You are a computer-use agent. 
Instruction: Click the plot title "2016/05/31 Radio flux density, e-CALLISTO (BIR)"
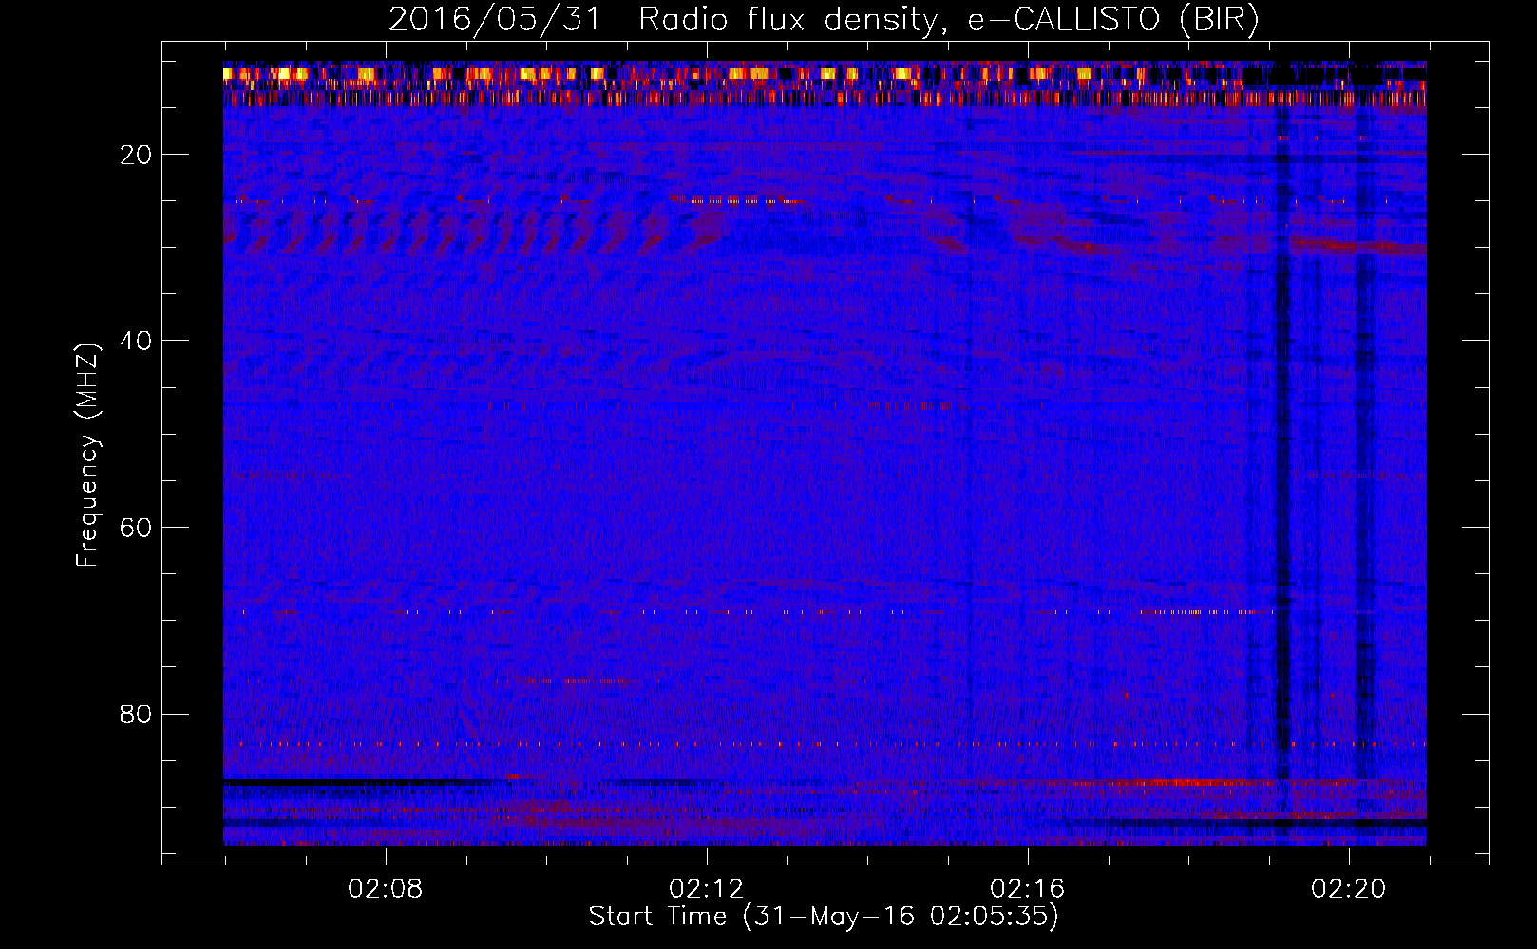(824, 19)
